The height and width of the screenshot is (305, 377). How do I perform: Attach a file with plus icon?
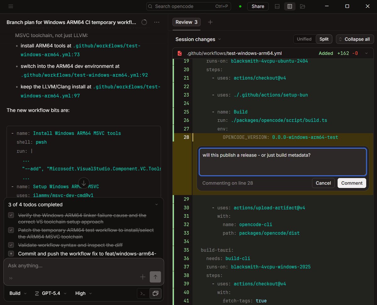(x=143, y=277)
